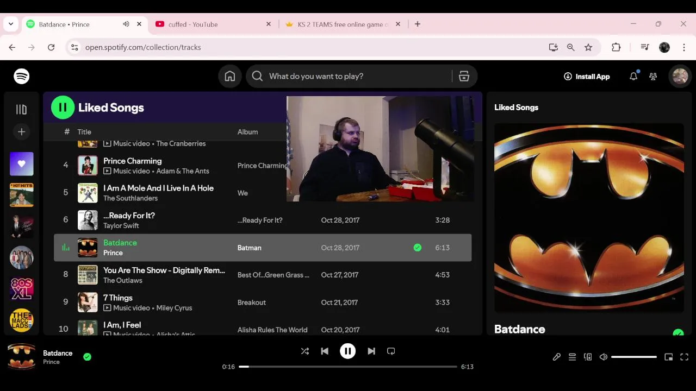Open the Breakout album link
Screen dimensions: 696x391
252,302
